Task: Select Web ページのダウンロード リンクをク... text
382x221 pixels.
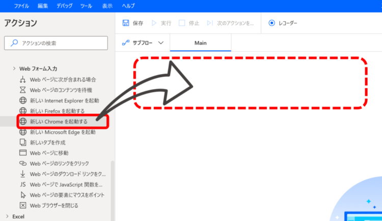Action: pos(68,174)
